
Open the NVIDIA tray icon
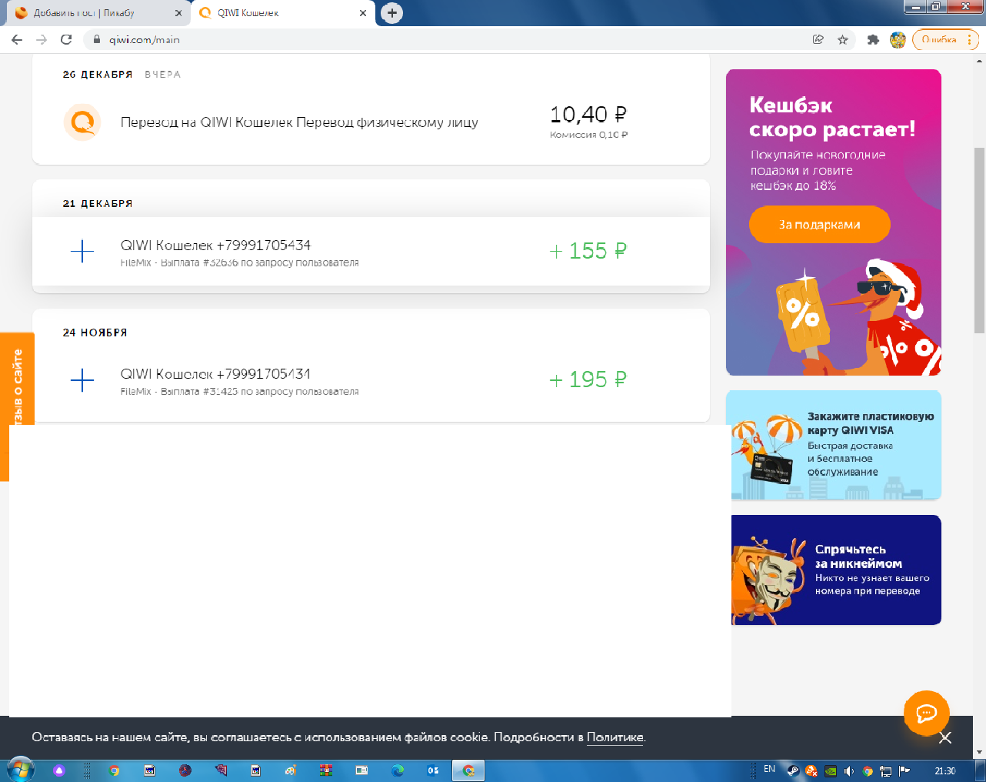click(831, 770)
